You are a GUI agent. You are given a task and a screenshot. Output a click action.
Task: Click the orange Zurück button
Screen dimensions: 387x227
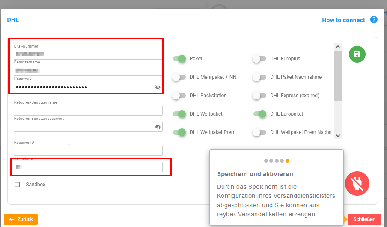pyautogui.click(x=21, y=219)
